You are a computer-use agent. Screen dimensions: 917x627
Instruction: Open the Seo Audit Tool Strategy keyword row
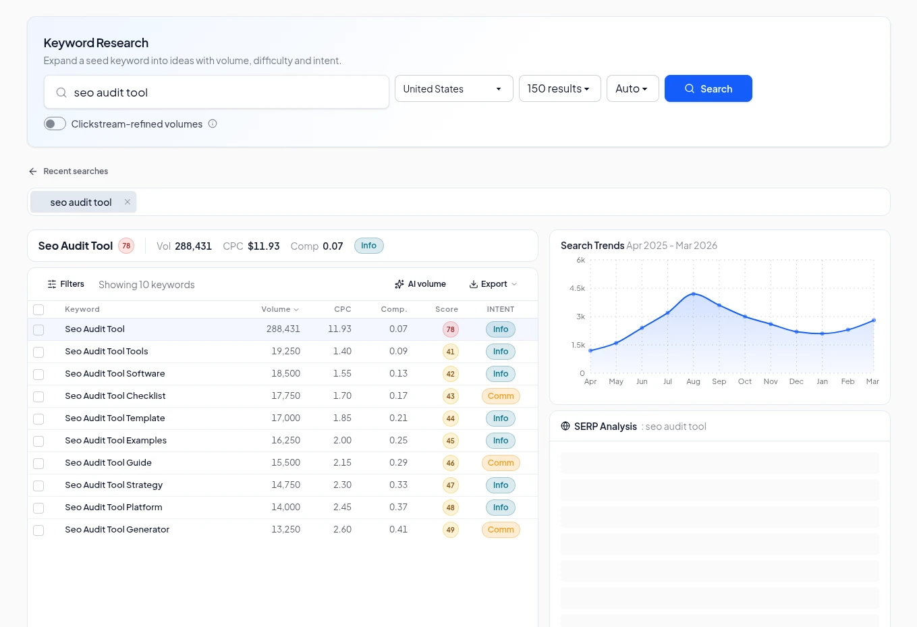283,485
